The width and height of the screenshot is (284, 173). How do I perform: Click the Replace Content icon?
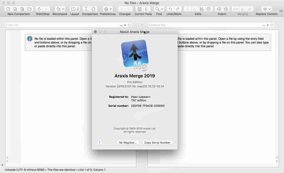[x=265, y=9]
